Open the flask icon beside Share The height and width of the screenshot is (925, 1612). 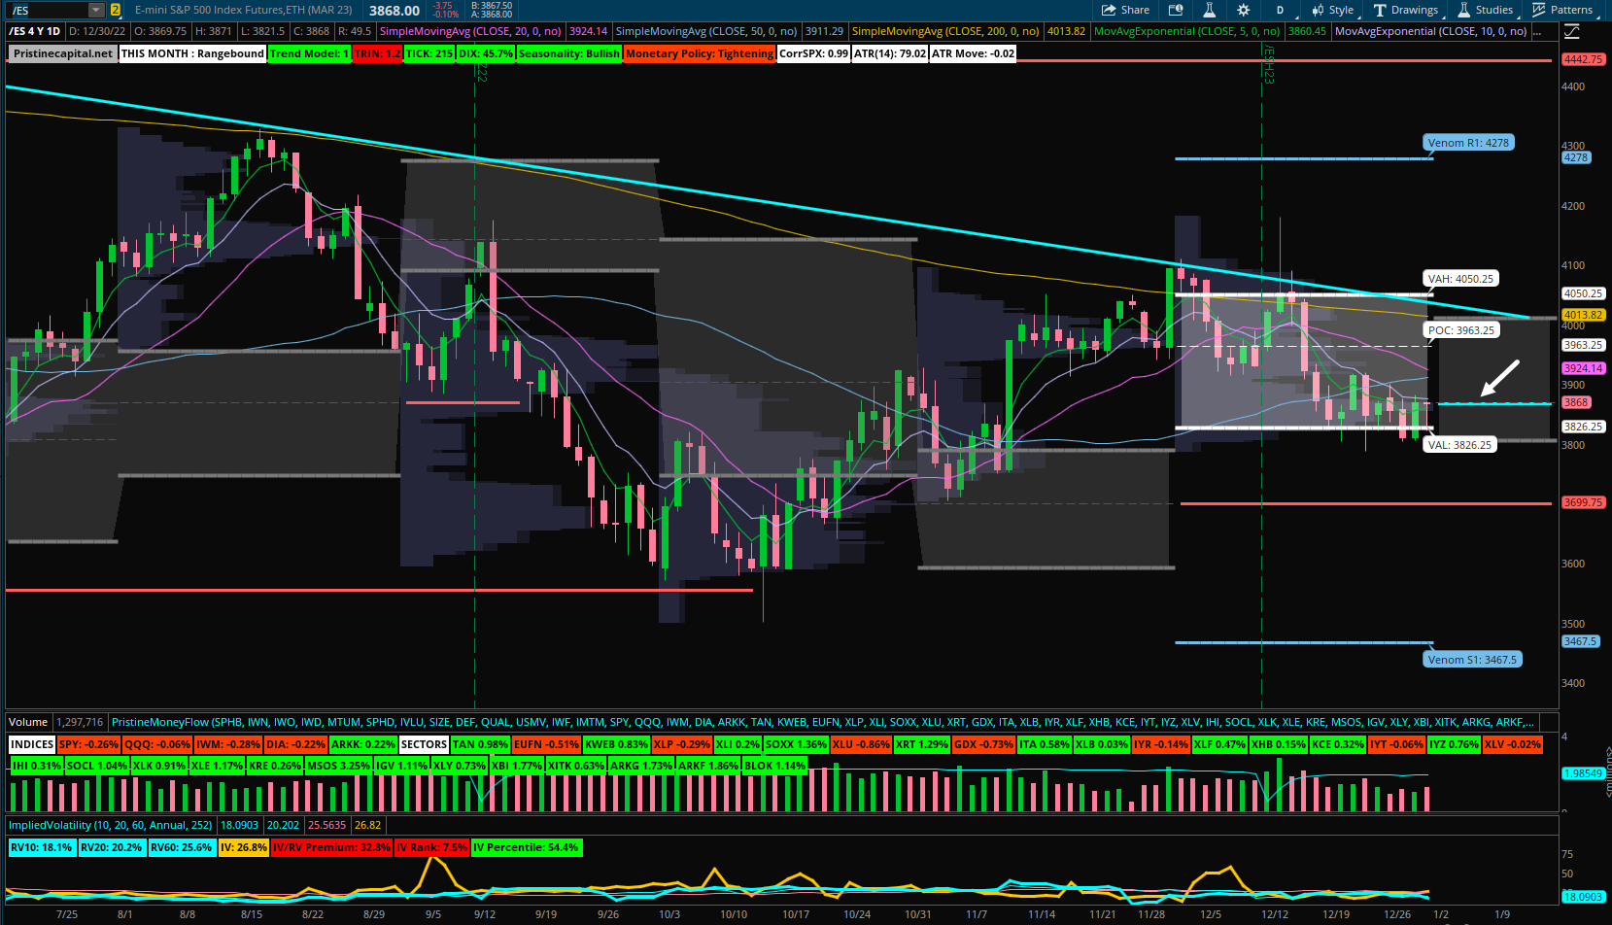(1210, 10)
